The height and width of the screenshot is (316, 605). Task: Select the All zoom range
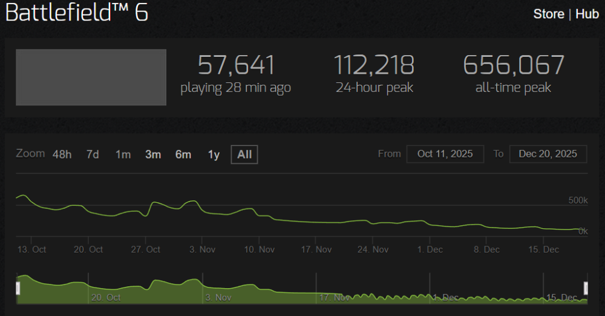(244, 154)
